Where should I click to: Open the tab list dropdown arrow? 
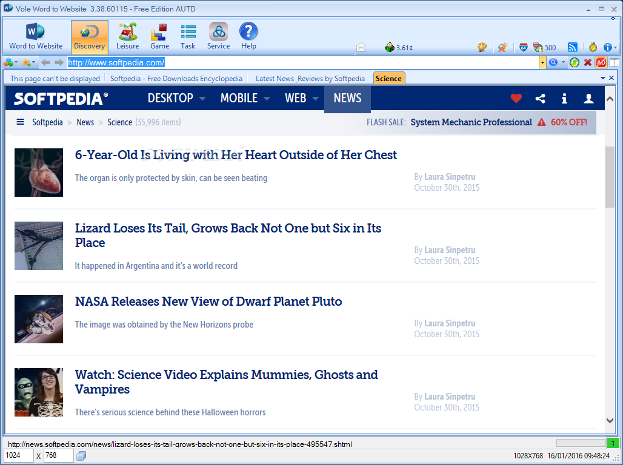603,78
